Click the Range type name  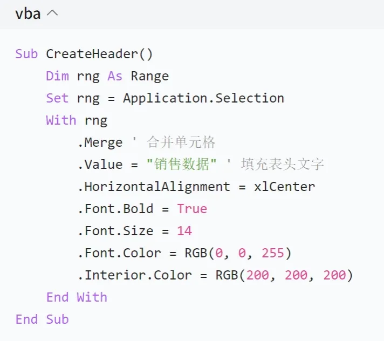point(149,76)
